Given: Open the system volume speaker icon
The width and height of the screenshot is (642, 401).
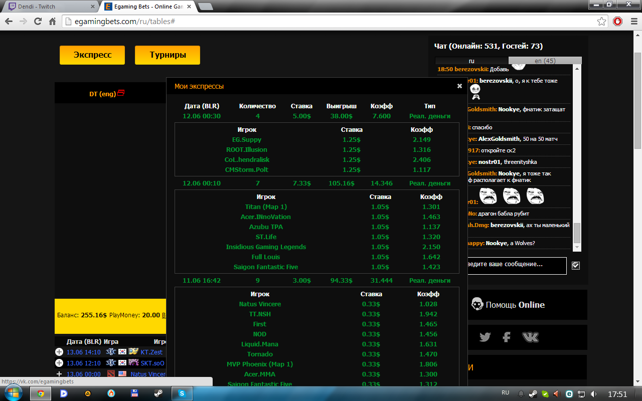Looking at the screenshot, I should click(x=593, y=394).
